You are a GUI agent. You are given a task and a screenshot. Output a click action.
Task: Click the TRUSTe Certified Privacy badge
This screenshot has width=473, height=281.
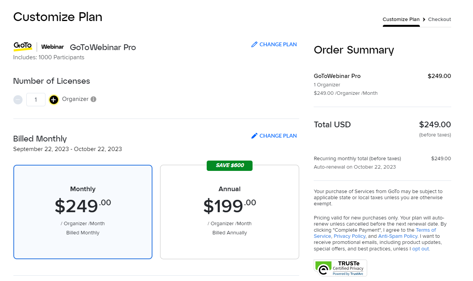tap(340, 268)
